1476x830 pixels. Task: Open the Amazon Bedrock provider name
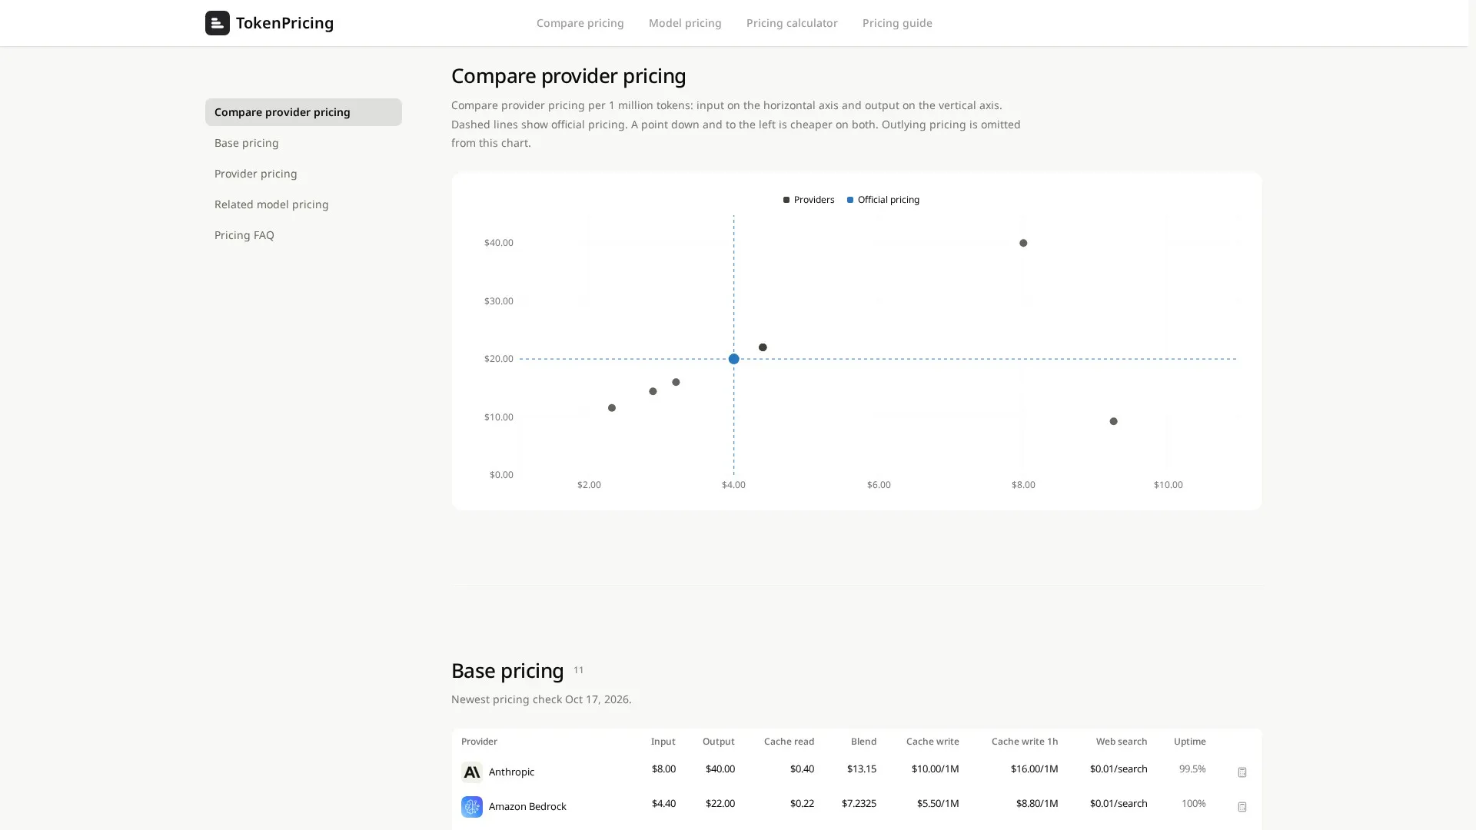coord(527,806)
